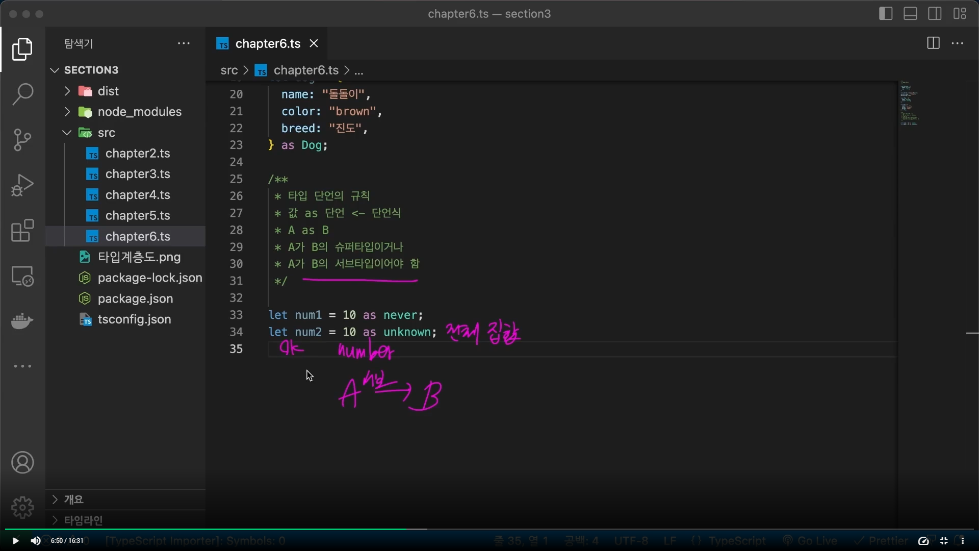Open the Manage settings gear
The image size is (979, 551).
tap(22, 508)
